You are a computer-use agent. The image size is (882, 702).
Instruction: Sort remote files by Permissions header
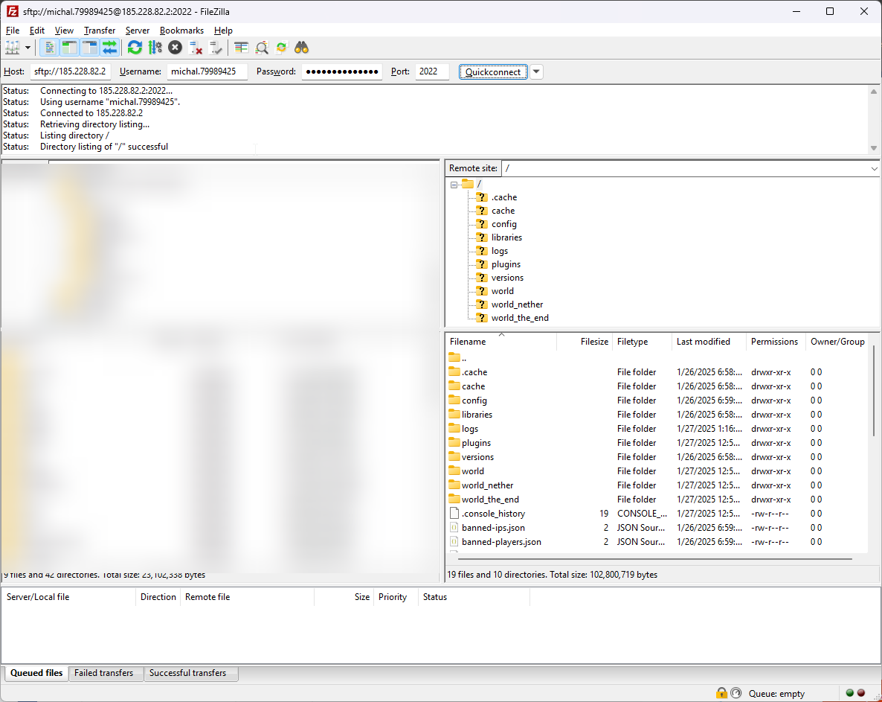click(776, 342)
